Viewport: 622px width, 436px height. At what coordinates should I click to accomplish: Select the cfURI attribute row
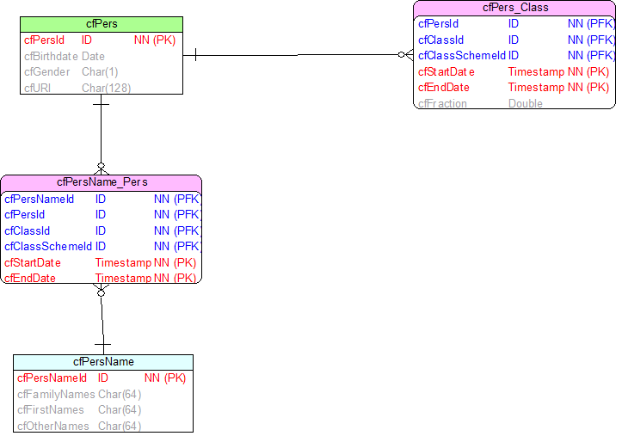pos(102,88)
